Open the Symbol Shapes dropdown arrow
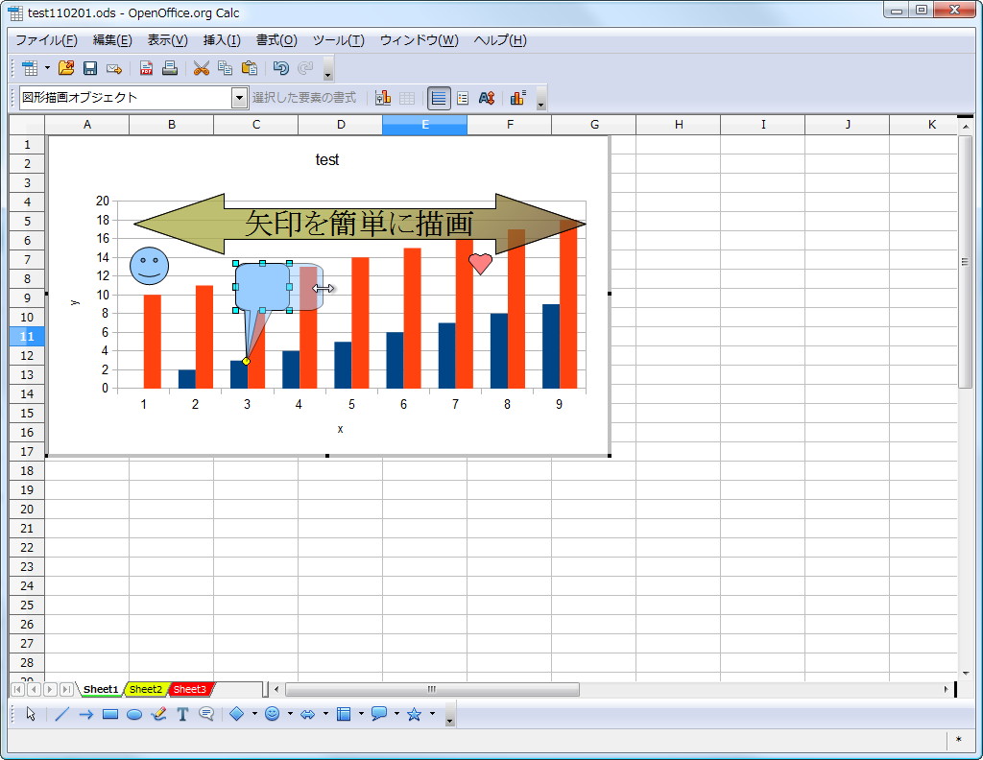983x760 pixels. tap(290, 714)
